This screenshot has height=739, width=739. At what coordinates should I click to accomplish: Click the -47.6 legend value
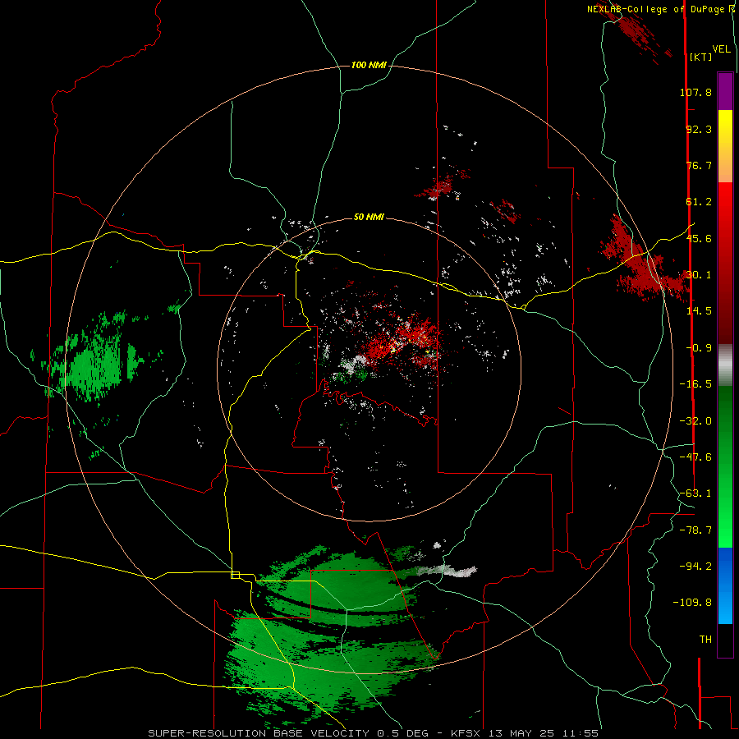[x=695, y=457]
